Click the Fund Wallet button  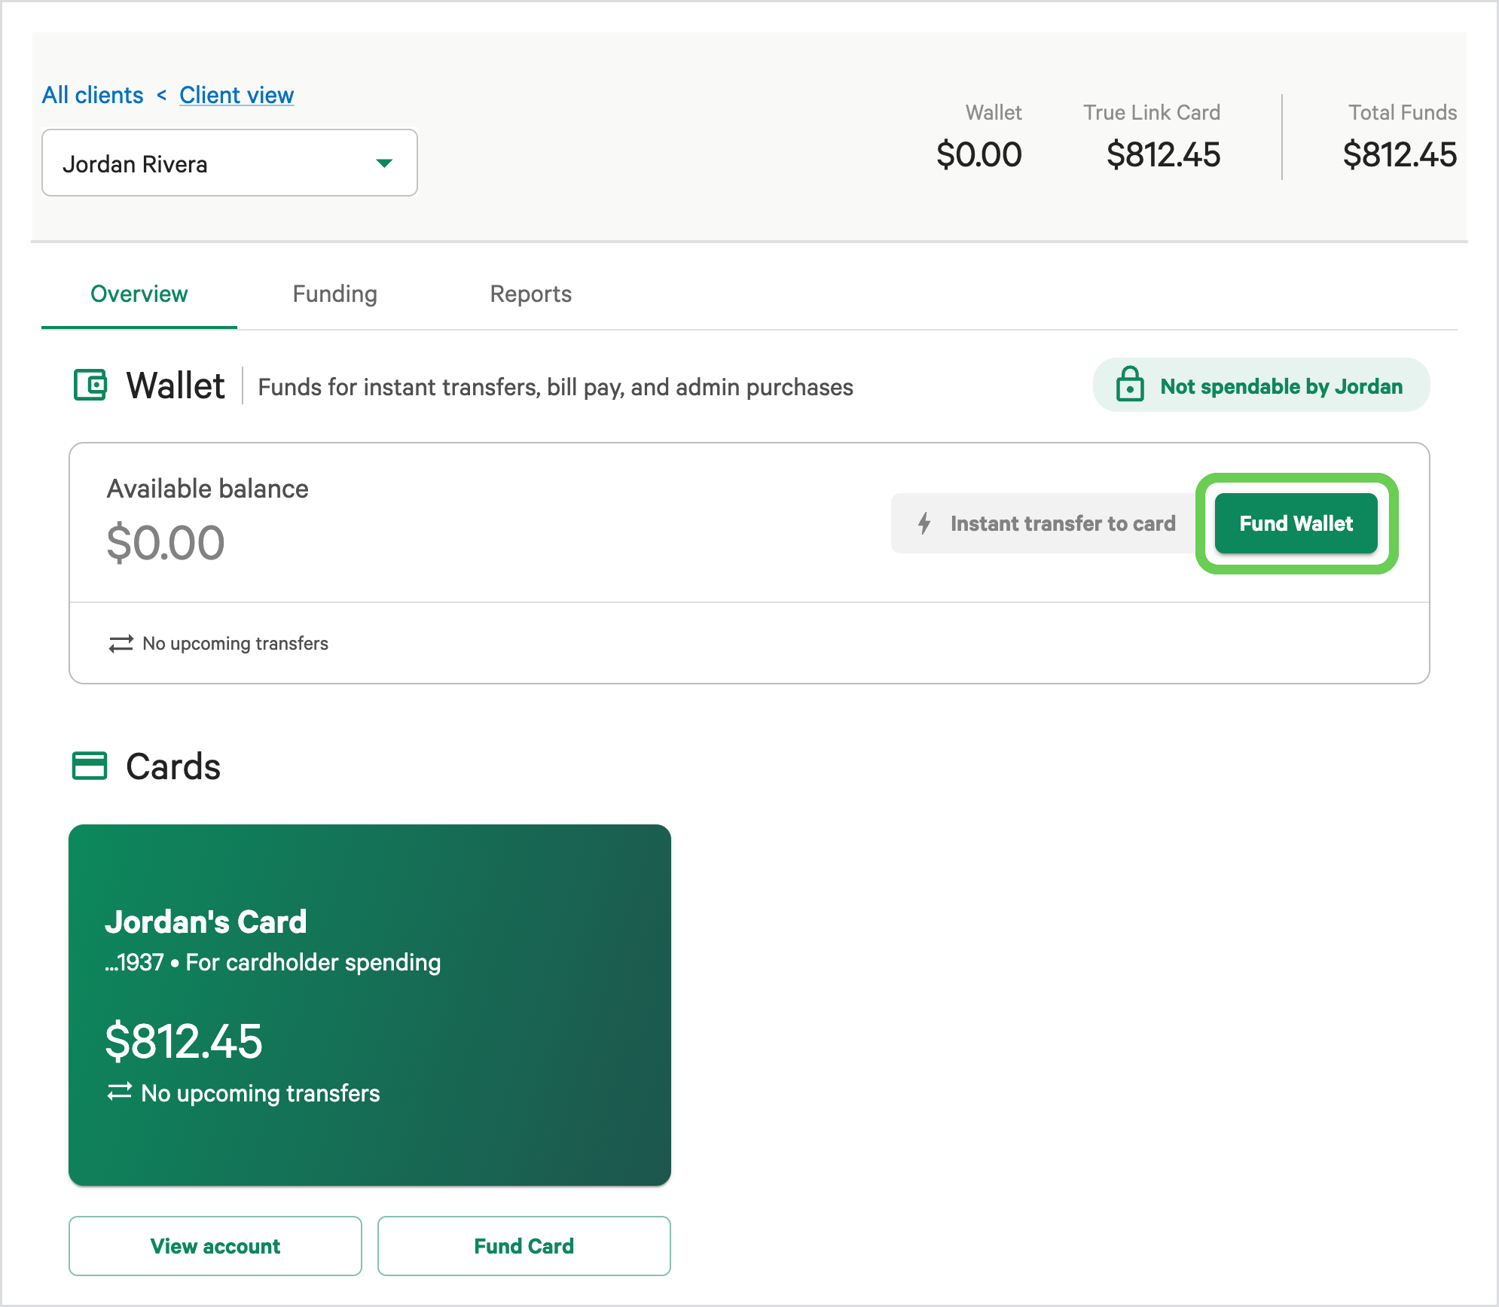coord(1296,523)
